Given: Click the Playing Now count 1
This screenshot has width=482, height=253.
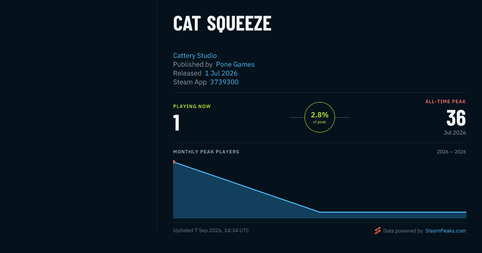Looking at the screenshot, I should point(176,123).
